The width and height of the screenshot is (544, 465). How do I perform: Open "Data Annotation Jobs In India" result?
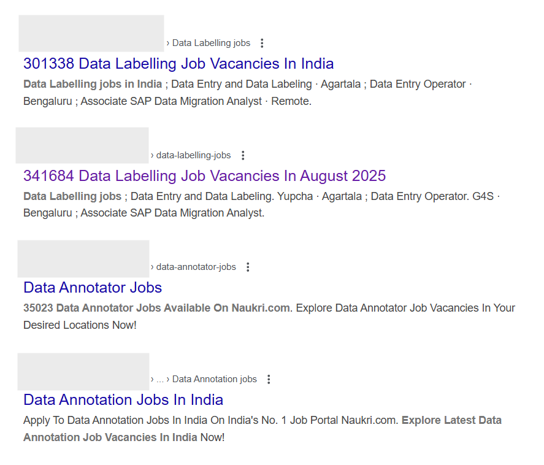click(x=123, y=400)
